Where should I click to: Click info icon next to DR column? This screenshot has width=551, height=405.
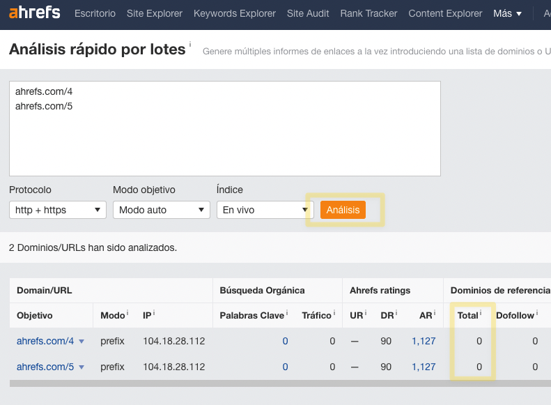point(394,313)
